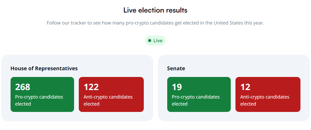The image size is (311, 130).
Task: Click the Live indicator badge
Action: click(x=155, y=41)
